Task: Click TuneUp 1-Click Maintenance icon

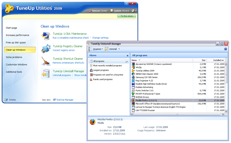Action: [x=46, y=36]
